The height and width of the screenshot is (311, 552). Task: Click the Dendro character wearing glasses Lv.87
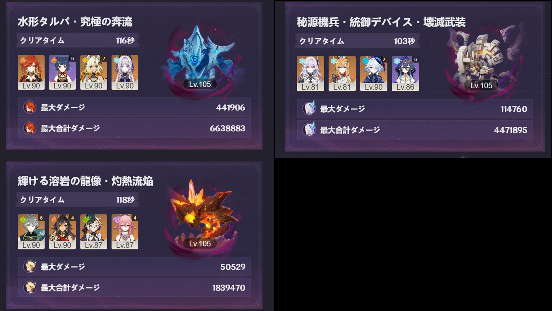tap(94, 232)
